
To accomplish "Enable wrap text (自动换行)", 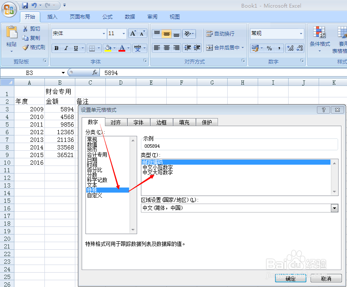I will pos(220,34).
